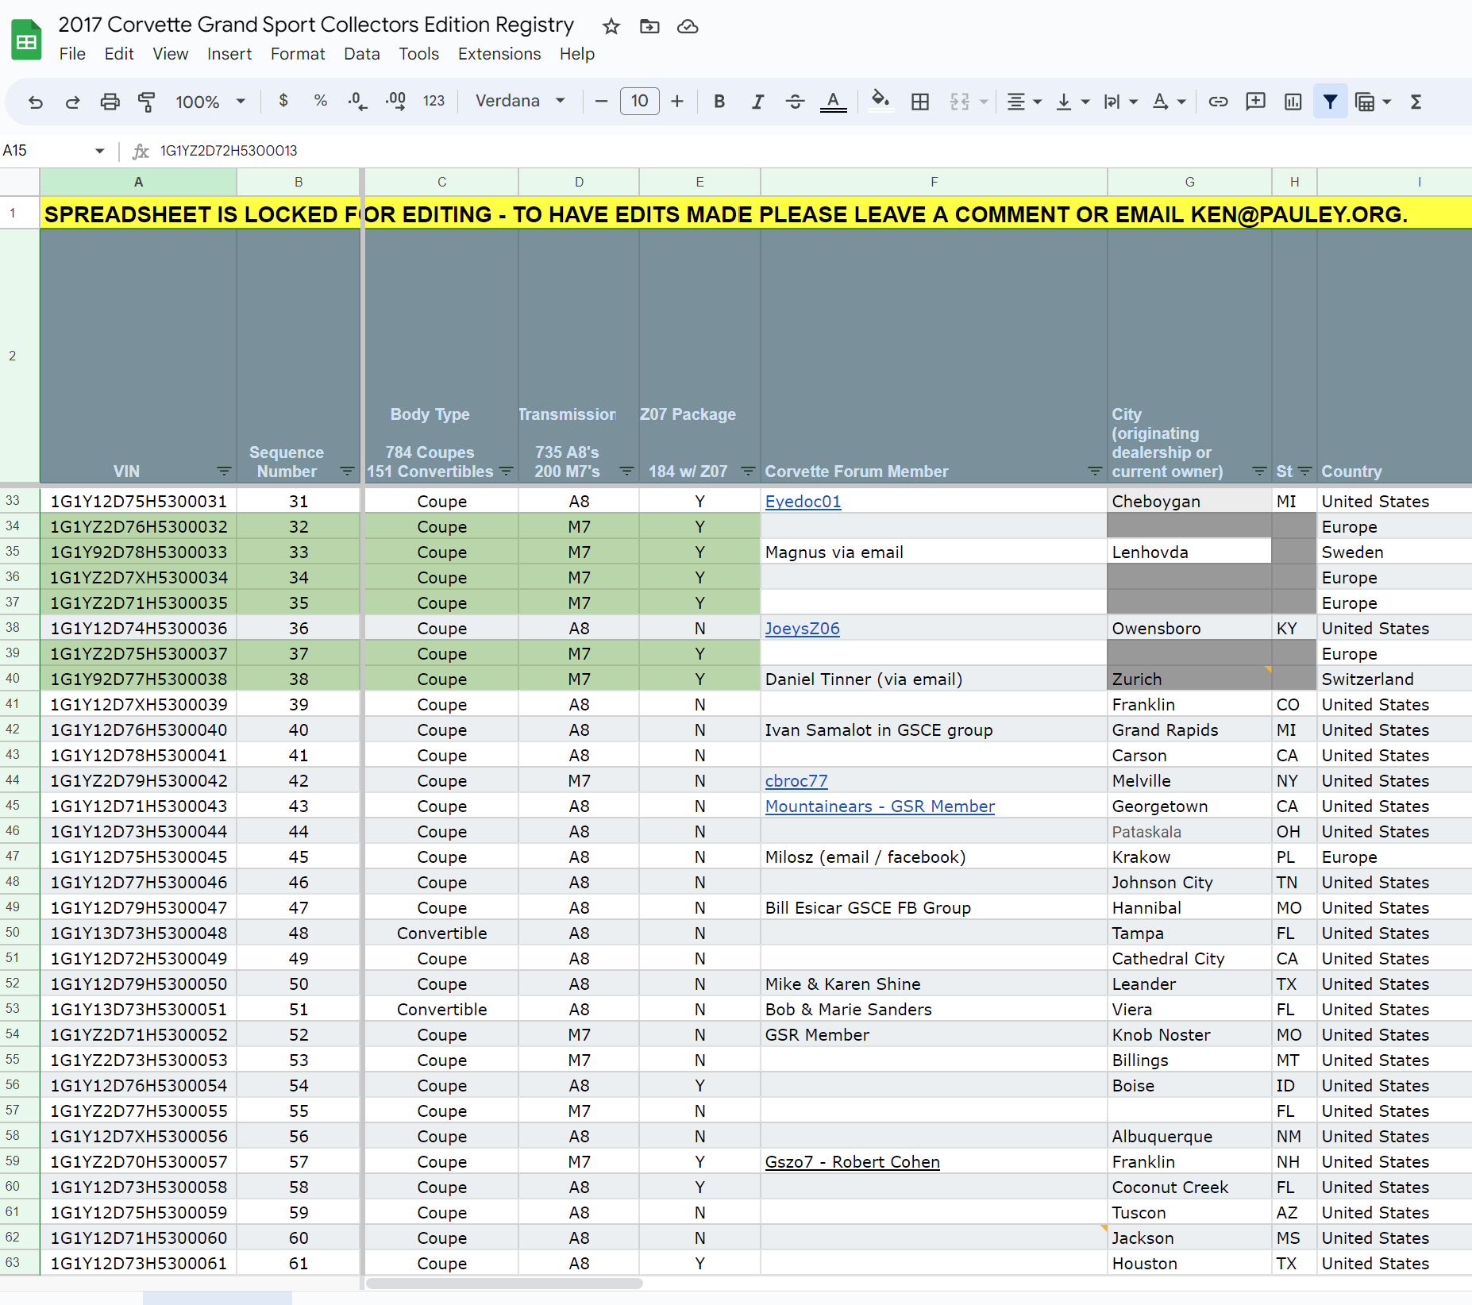Follow the Gszo7 - Robert Cohen link
Screen dimensions: 1472x1305
[x=852, y=1161]
